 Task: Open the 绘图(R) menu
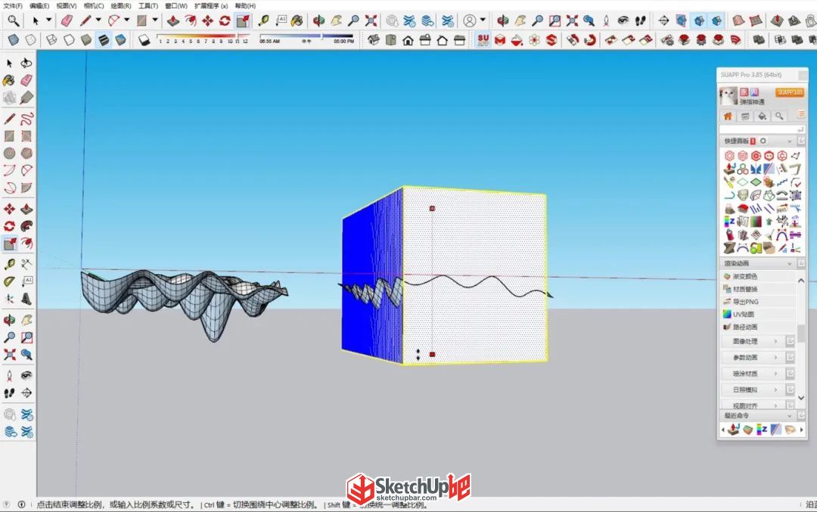[x=121, y=6]
